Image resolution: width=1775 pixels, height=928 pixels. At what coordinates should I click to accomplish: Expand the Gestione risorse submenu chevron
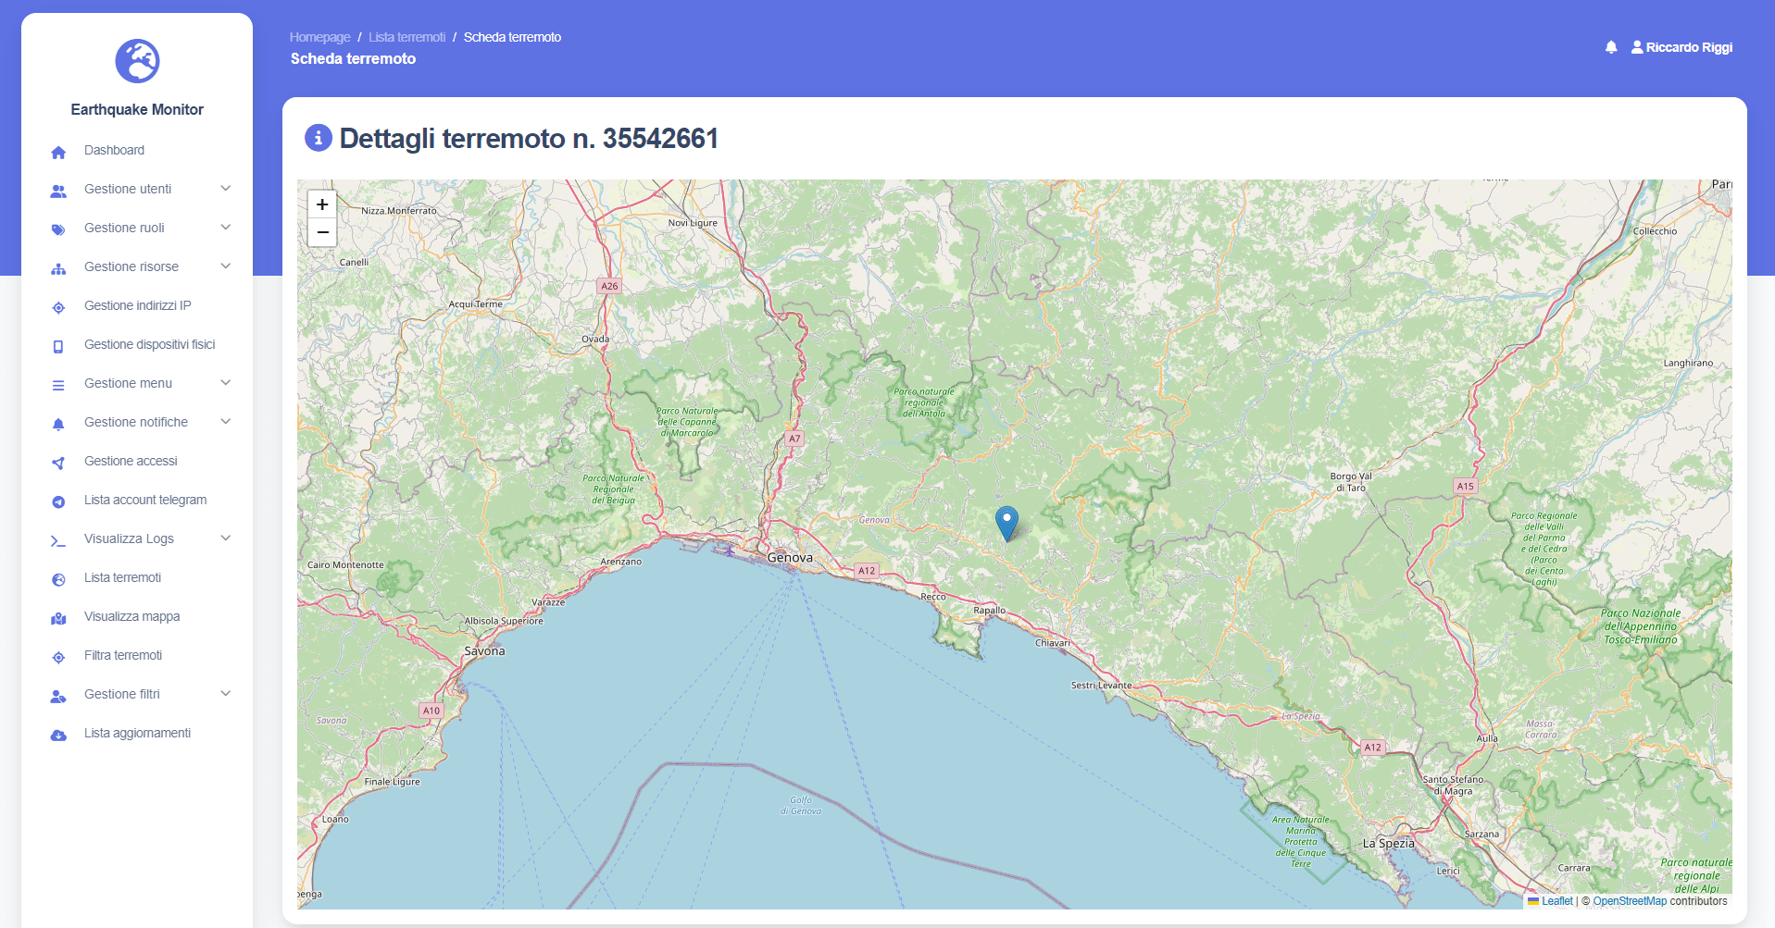(225, 266)
